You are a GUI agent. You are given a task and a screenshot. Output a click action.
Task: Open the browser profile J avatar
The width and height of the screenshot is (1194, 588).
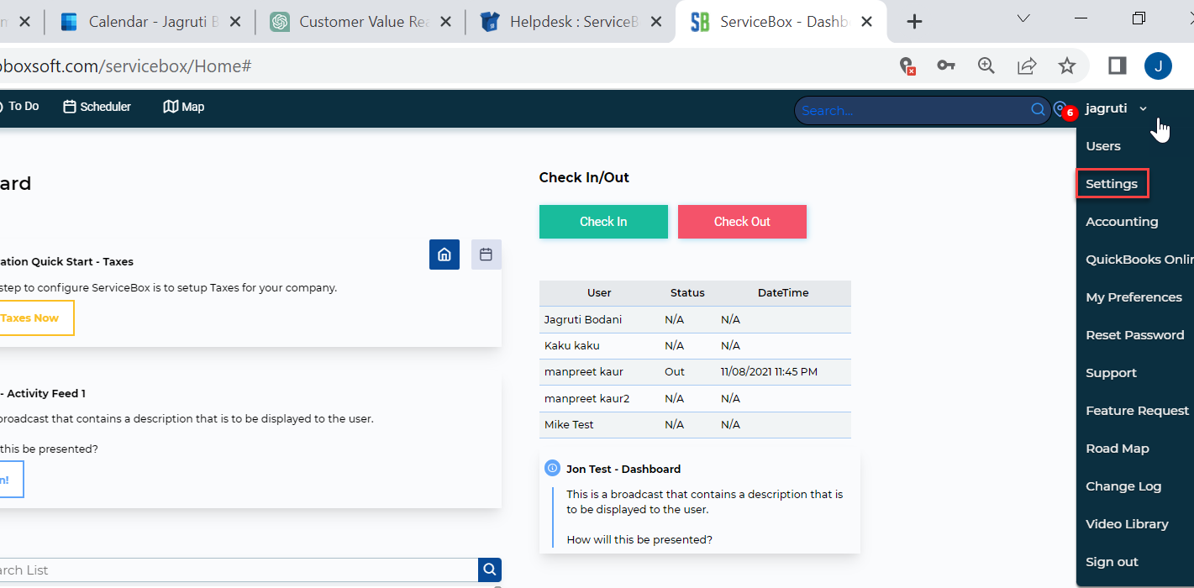pos(1158,66)
